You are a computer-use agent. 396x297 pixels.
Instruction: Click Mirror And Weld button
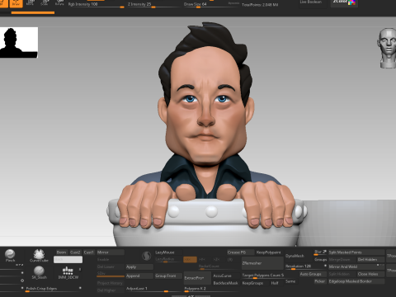tap(356, 266)
